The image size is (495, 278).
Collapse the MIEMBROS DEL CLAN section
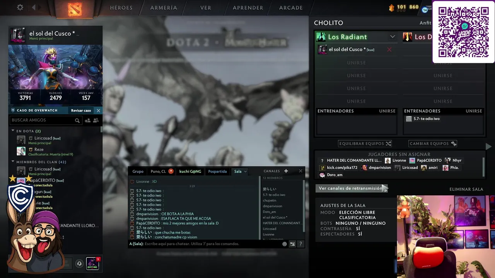click(13, 162)
